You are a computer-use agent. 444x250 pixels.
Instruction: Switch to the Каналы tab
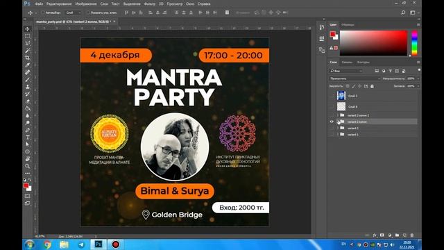(x=347, y=62)
